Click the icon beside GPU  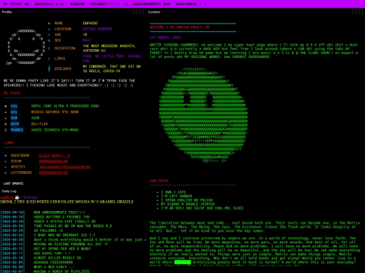[5, 112]
